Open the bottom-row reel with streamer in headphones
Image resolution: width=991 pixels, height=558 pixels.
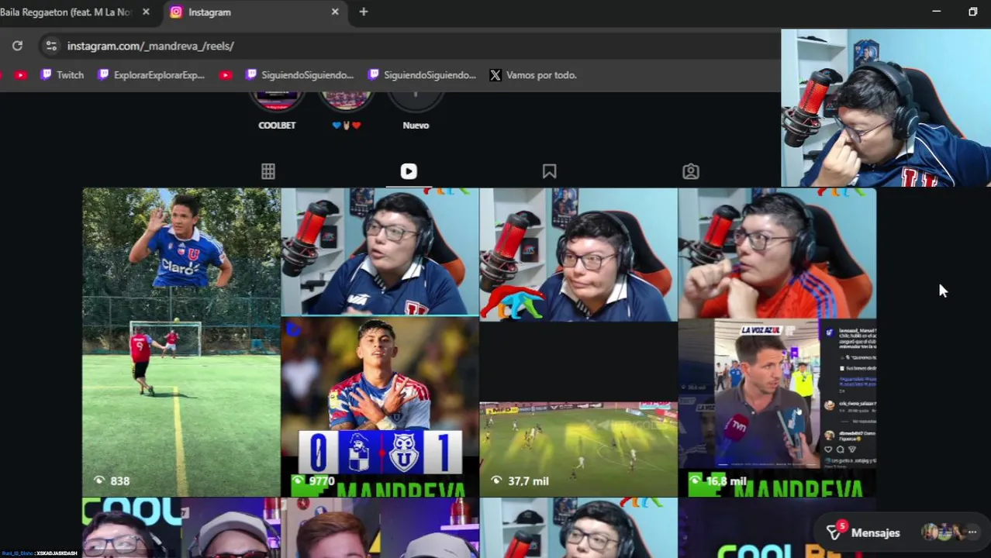578,528
